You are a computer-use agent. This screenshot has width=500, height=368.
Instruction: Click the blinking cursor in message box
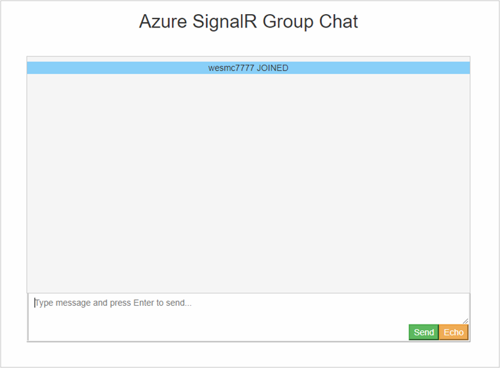[35, 303]
